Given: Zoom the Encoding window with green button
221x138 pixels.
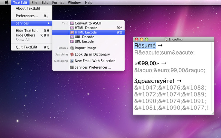Looking at the screenshot, I should [x=146, y=39].
